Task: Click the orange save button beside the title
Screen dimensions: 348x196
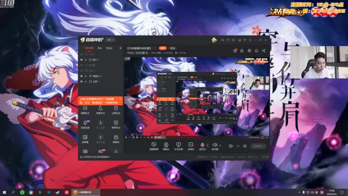Action: pos(163,48)
